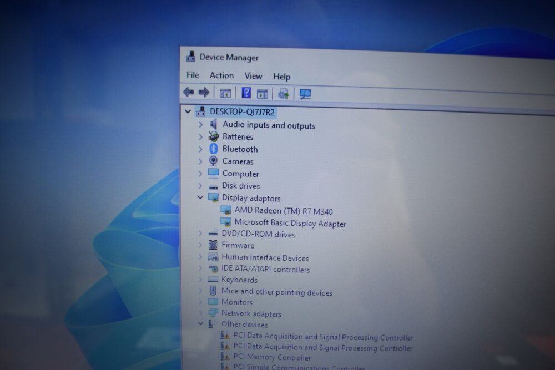555x370 pixels.
Task: Click the DVD/CD-ROM drives icon
Action: pyautogui.click(x=213, y=233)
